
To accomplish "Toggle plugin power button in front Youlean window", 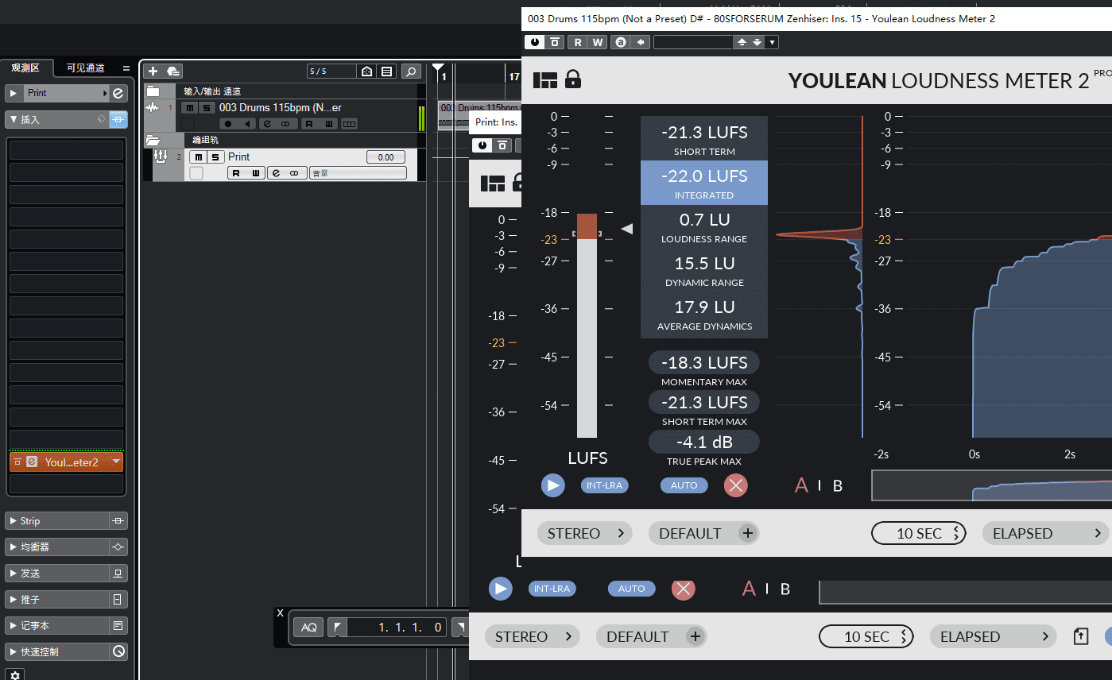I will pyautogui.click(x=534, y=41).
